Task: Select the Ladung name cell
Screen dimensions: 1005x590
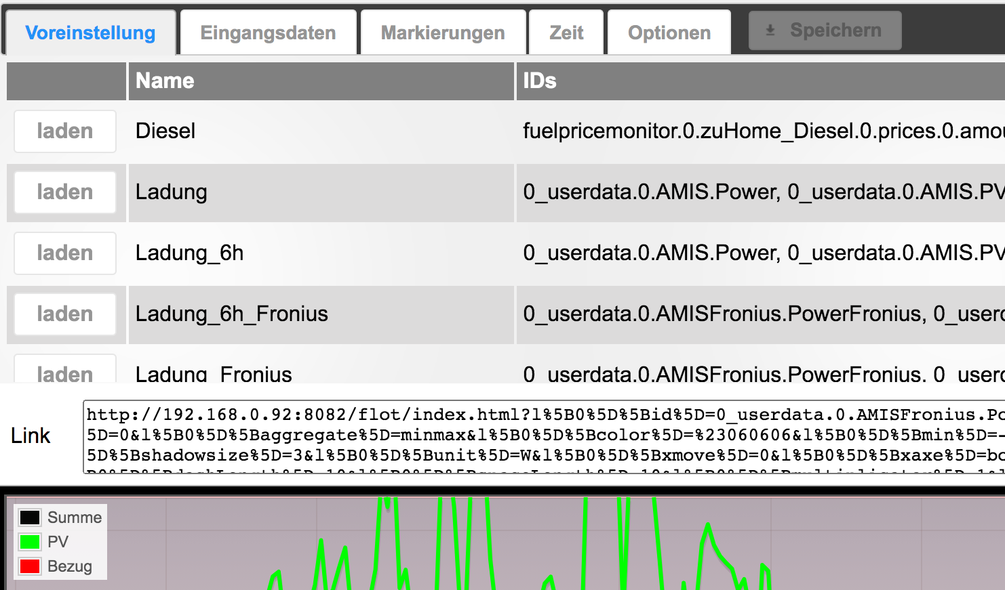Action: [321, 192]
